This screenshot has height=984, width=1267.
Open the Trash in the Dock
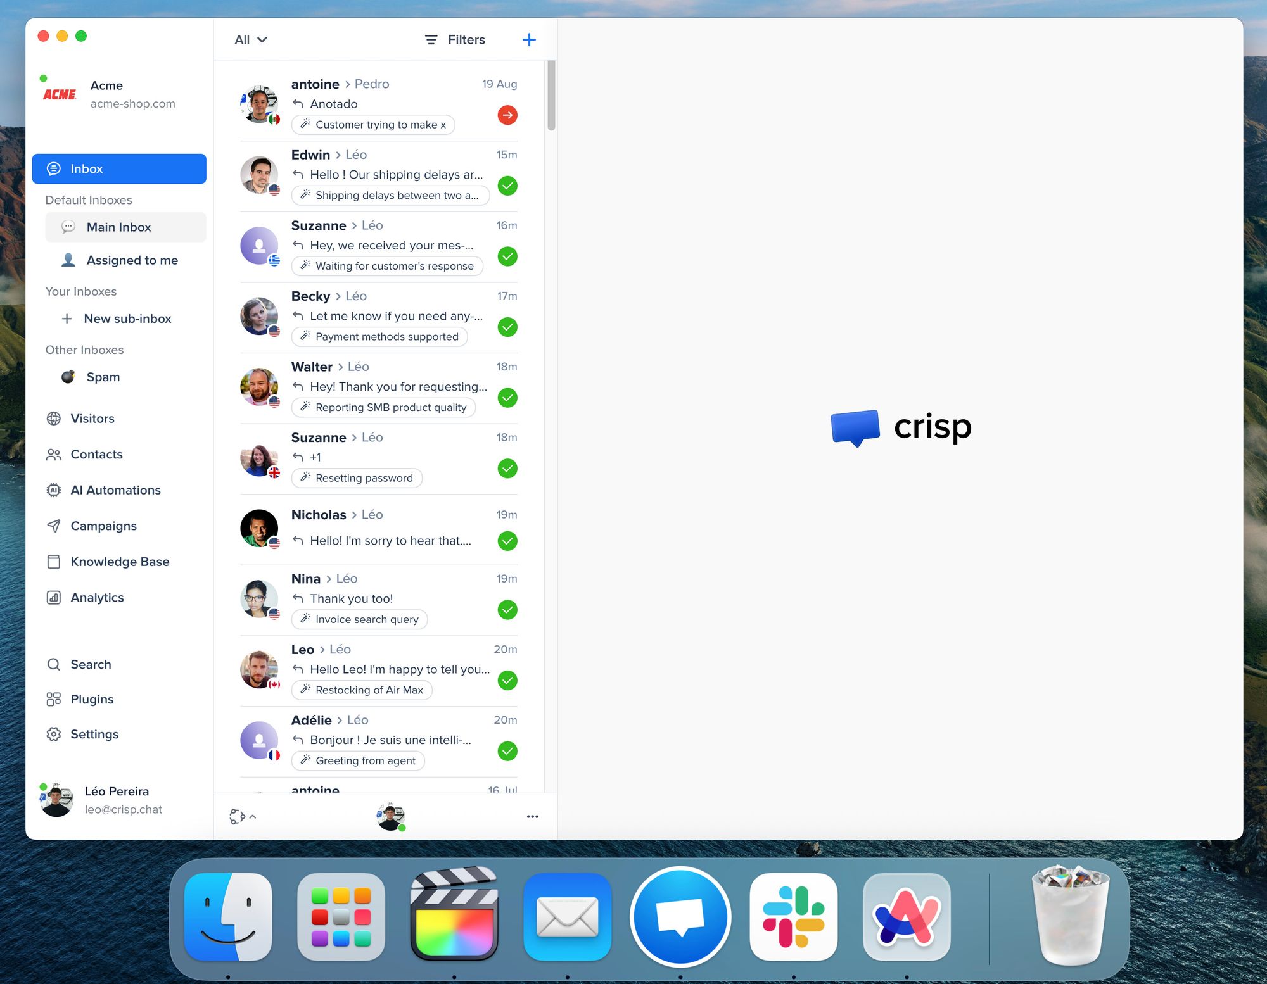(x=1071, y=916)
